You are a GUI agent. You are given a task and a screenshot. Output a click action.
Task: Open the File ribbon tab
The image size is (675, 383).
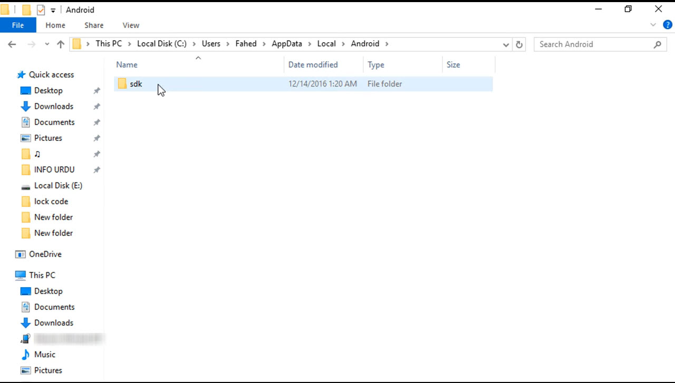(18, 25)
